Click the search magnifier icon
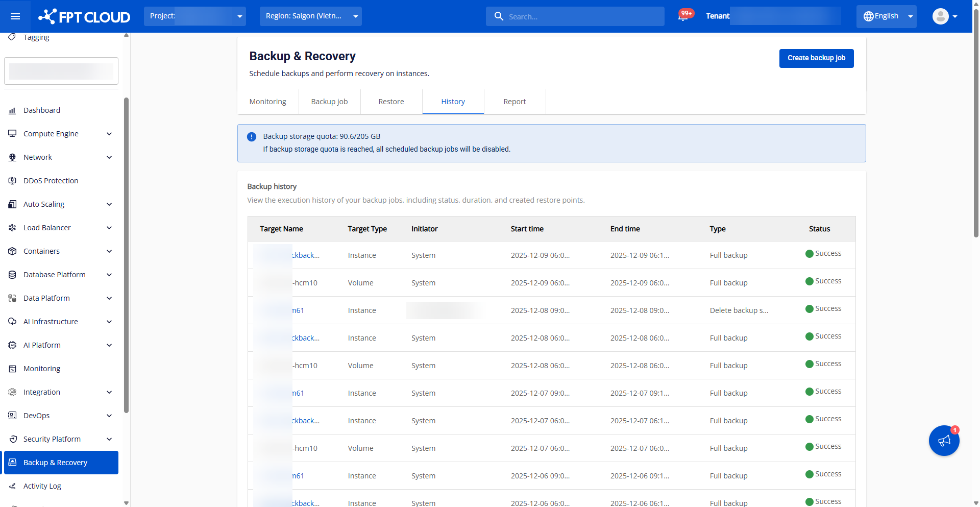This screenshot has width=980, height=507. [498, 16]
